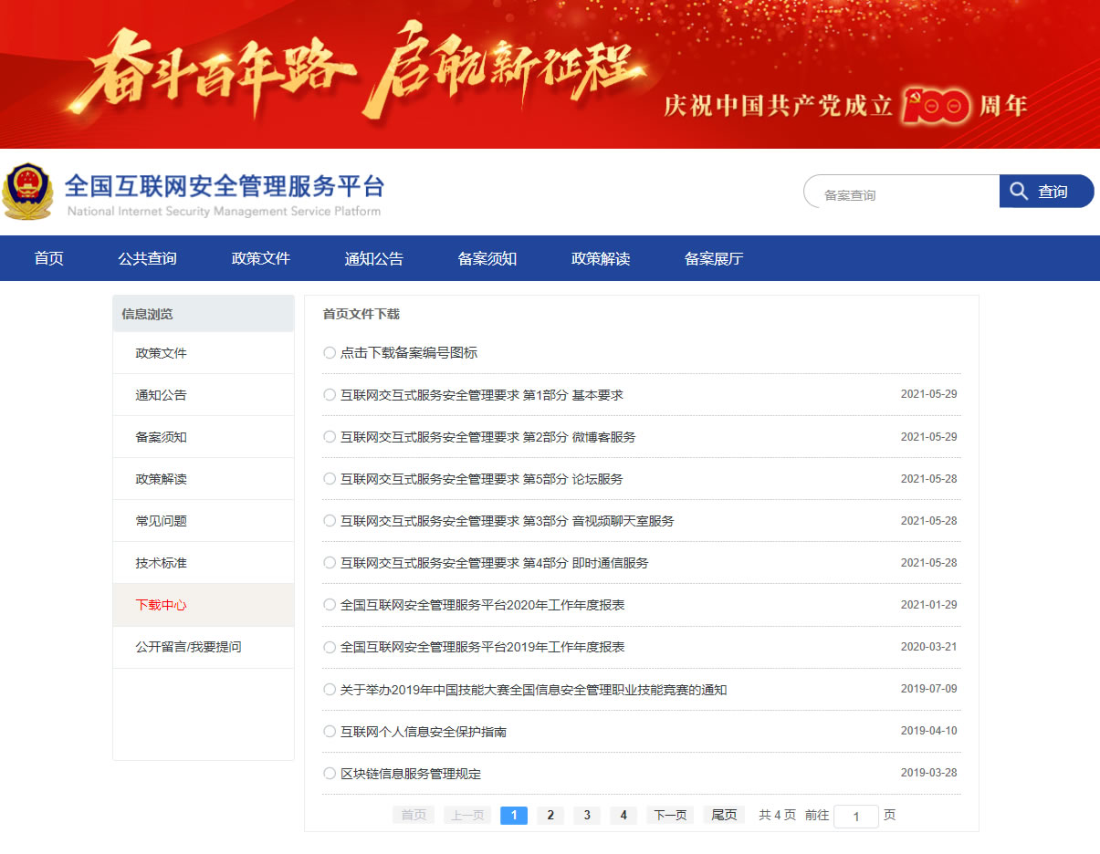Open the 政策文件 navigation menu
The height and width of the screenshot is (854, 1100).
[x=260, y=259]
